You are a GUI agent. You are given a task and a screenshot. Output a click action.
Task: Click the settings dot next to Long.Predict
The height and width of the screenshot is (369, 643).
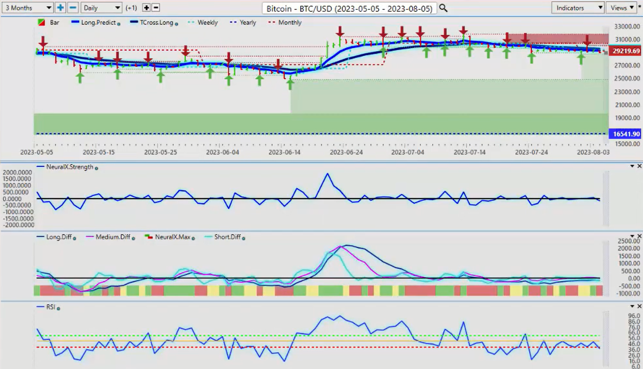(118, 23)
